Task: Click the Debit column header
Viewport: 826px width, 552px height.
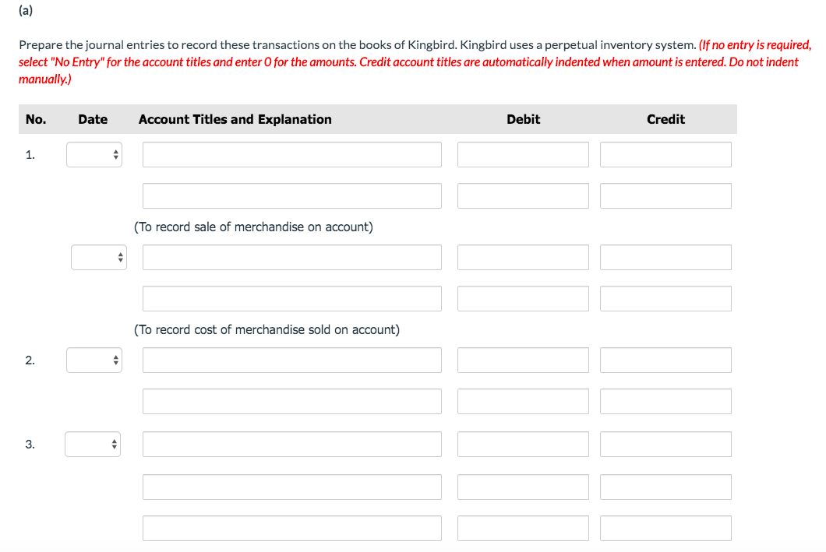Action: click(x=523, y=119)
